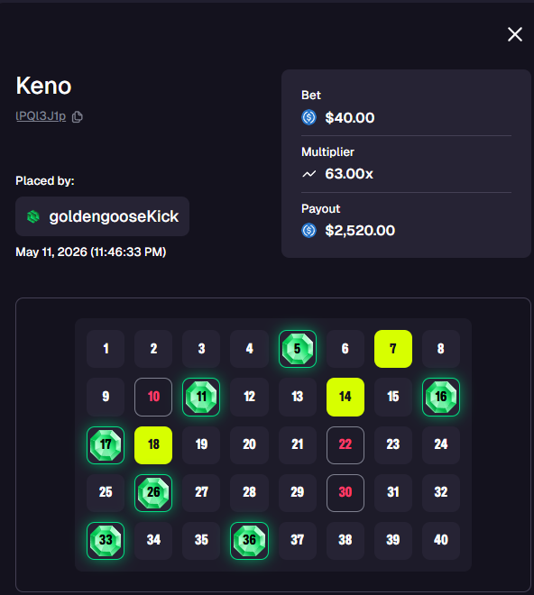Select gem tile number 36
This screenshot has width=534, height=595.
(249, 540)
